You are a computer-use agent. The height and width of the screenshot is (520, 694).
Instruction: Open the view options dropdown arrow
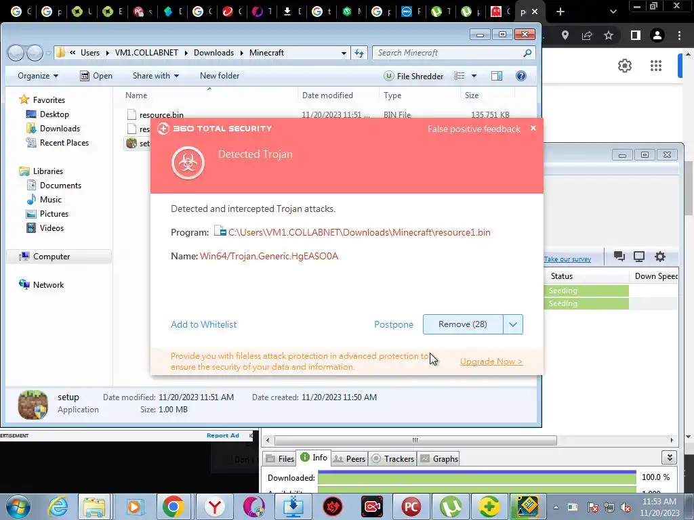click(474, 76)
